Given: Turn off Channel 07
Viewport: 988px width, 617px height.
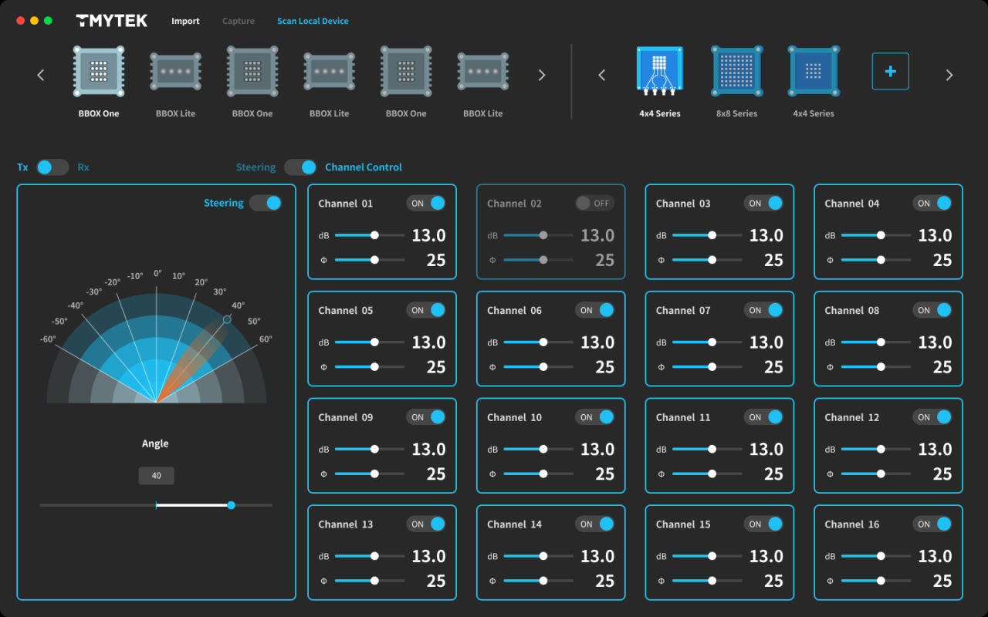Looking at the screenshot, I should click(764, 310).
